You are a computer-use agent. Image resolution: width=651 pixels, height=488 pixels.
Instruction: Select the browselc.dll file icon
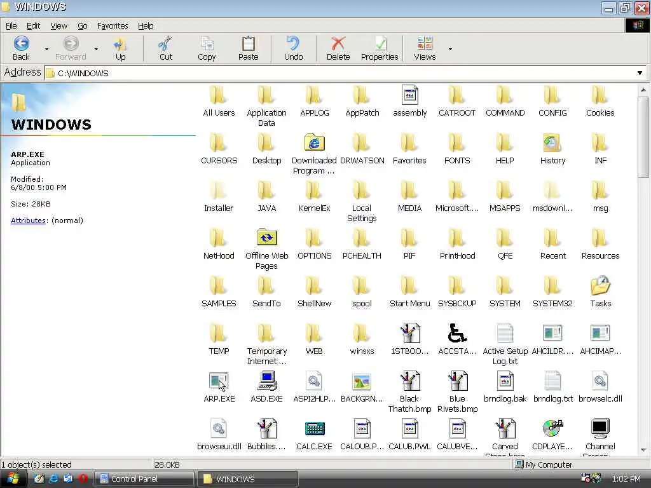click(600, 381)
